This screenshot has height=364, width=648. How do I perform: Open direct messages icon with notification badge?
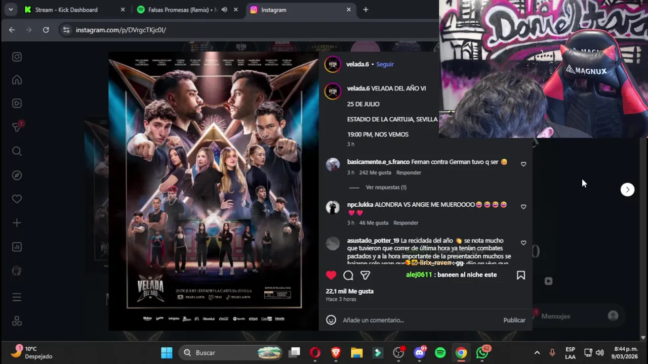(x=17, y=127)
